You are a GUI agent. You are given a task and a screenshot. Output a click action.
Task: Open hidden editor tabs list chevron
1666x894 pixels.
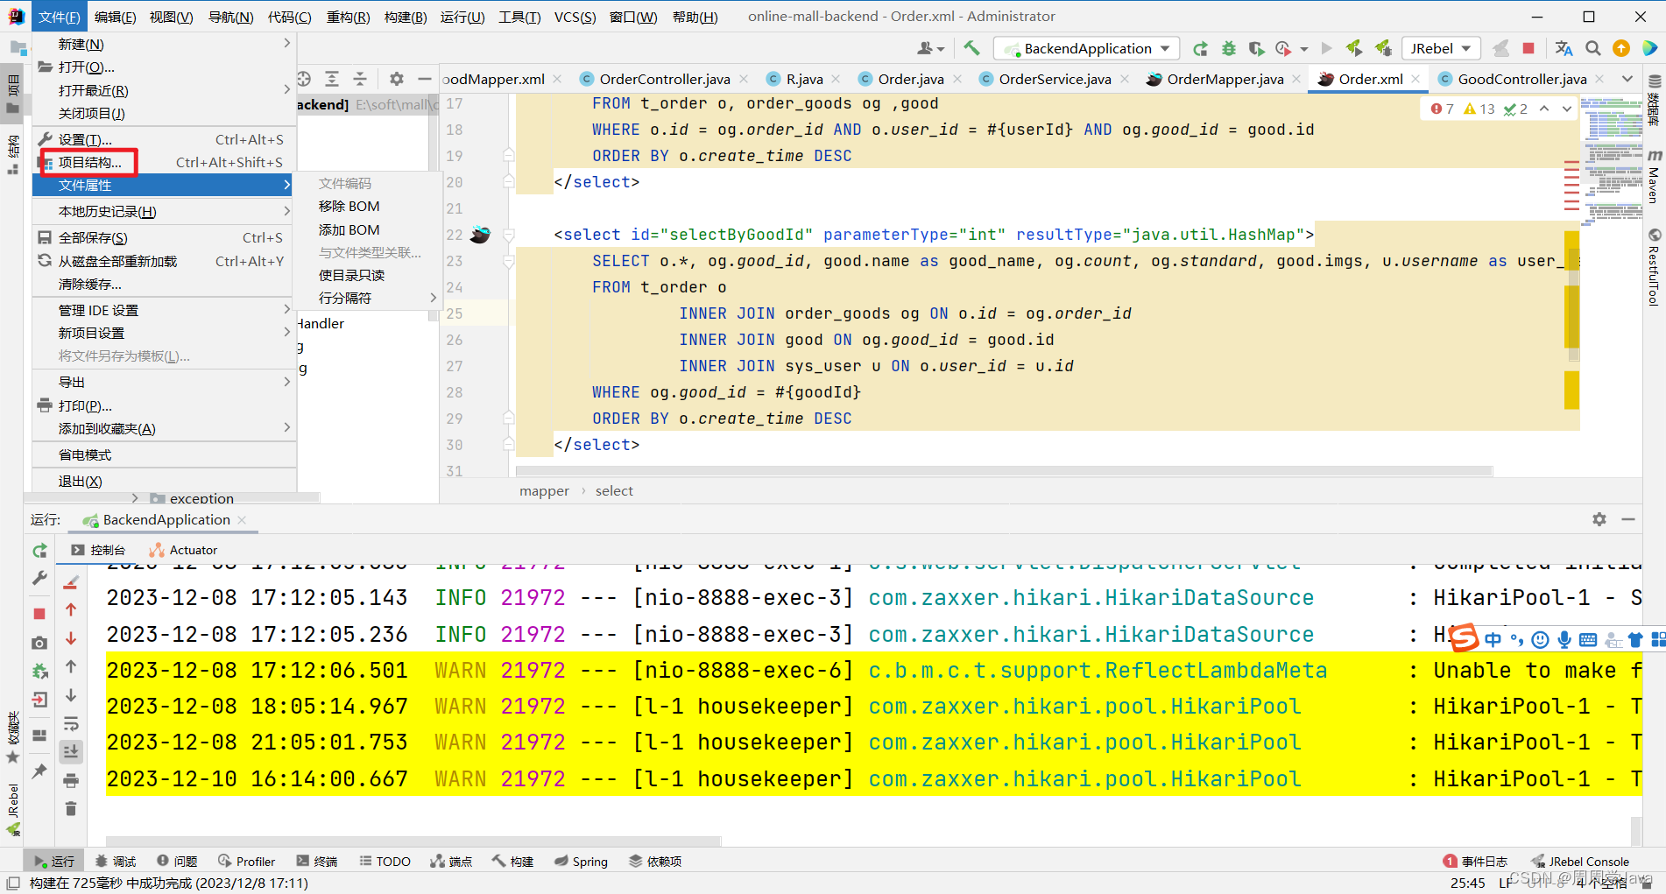pos(1627,79)
